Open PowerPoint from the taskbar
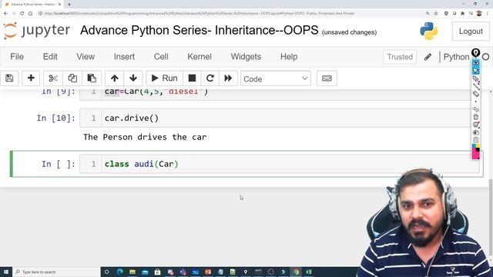This screenshot has height=277, width=493. click(208, 272)
